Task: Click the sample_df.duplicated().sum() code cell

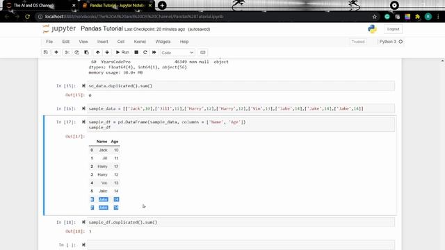Action: pos(241,222)
